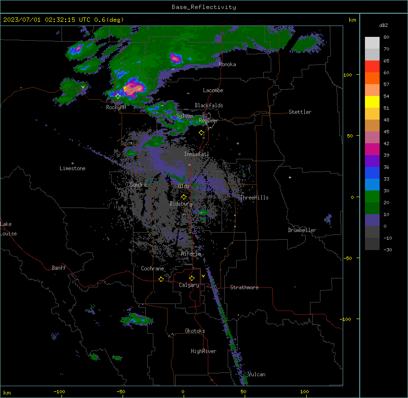Click the Vulcan label

coord(257,374)
